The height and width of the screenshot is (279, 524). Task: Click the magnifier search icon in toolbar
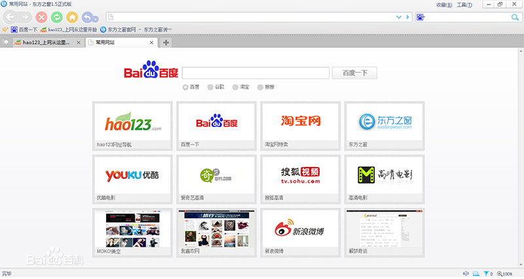(515, 18)
